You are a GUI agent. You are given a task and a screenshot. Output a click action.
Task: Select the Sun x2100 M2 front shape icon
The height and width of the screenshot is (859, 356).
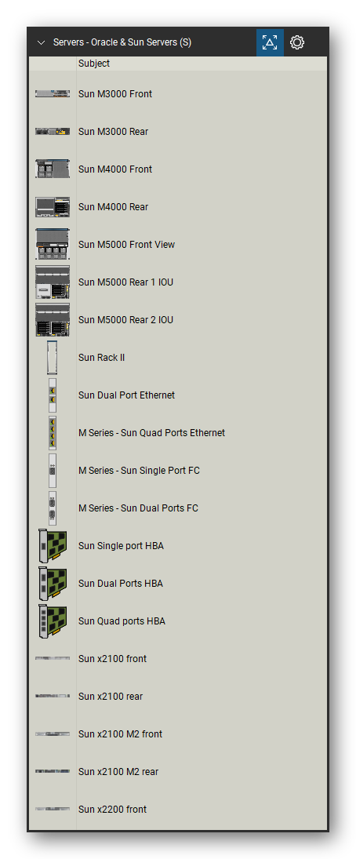pos(53,734)
